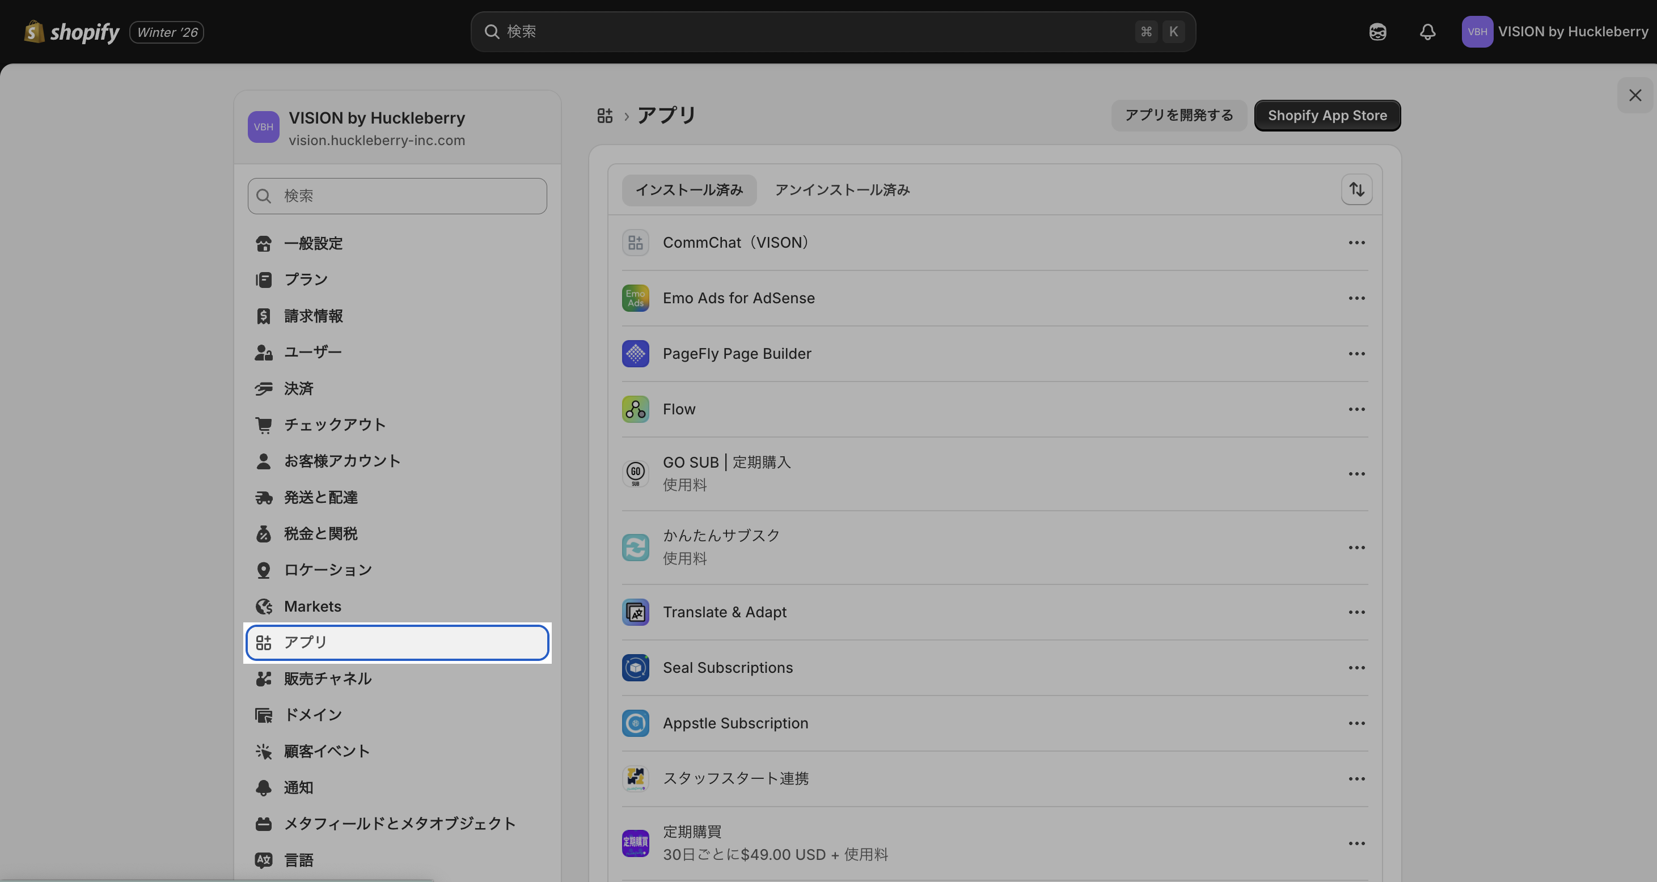Click the PageFly Page Builder app icon
Image resolution: width=1657 pixels, height=882 pixels.
point(635,354)
